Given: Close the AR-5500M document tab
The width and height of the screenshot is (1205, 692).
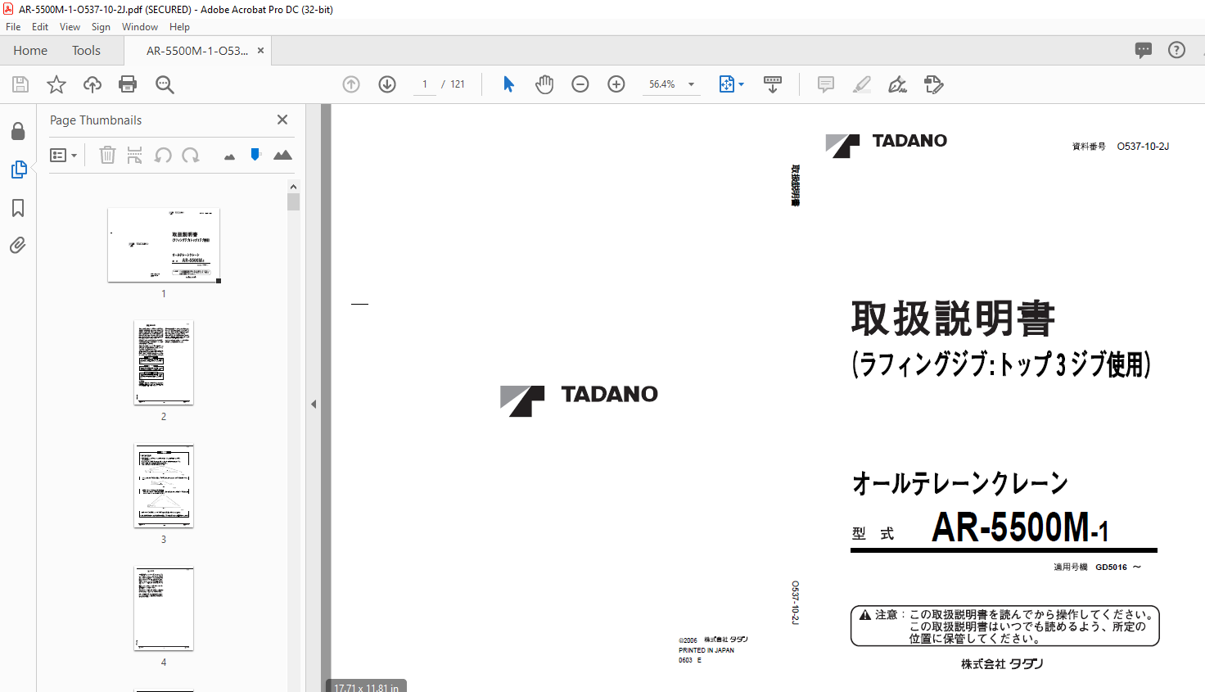Looking at the screenshot, I should (x=260, y=51).
